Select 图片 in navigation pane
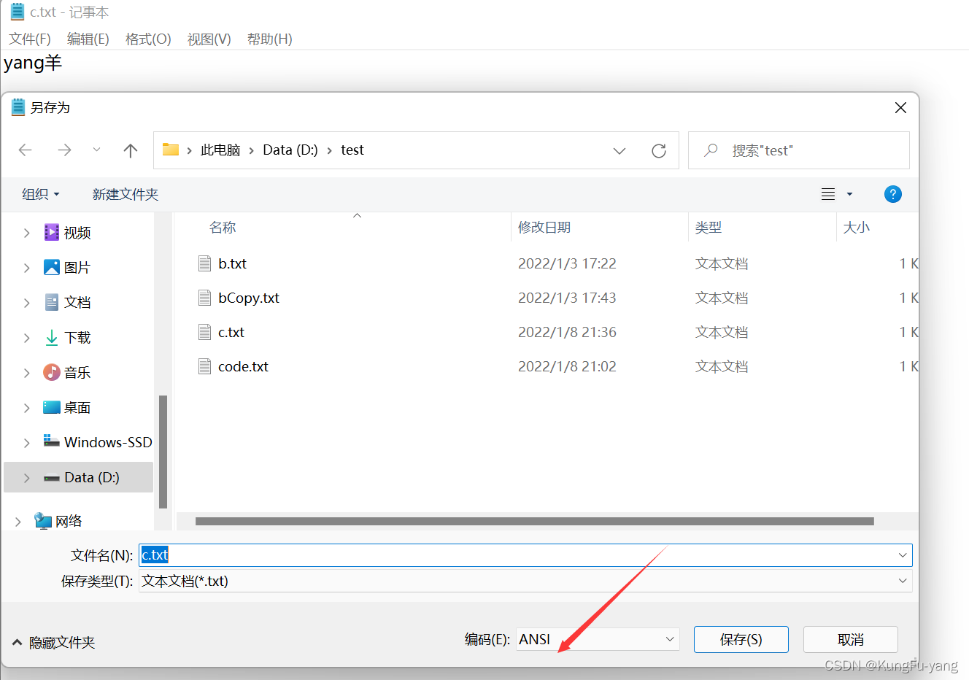The width and height of the screenshot is (969, 680). pos(77,268)
